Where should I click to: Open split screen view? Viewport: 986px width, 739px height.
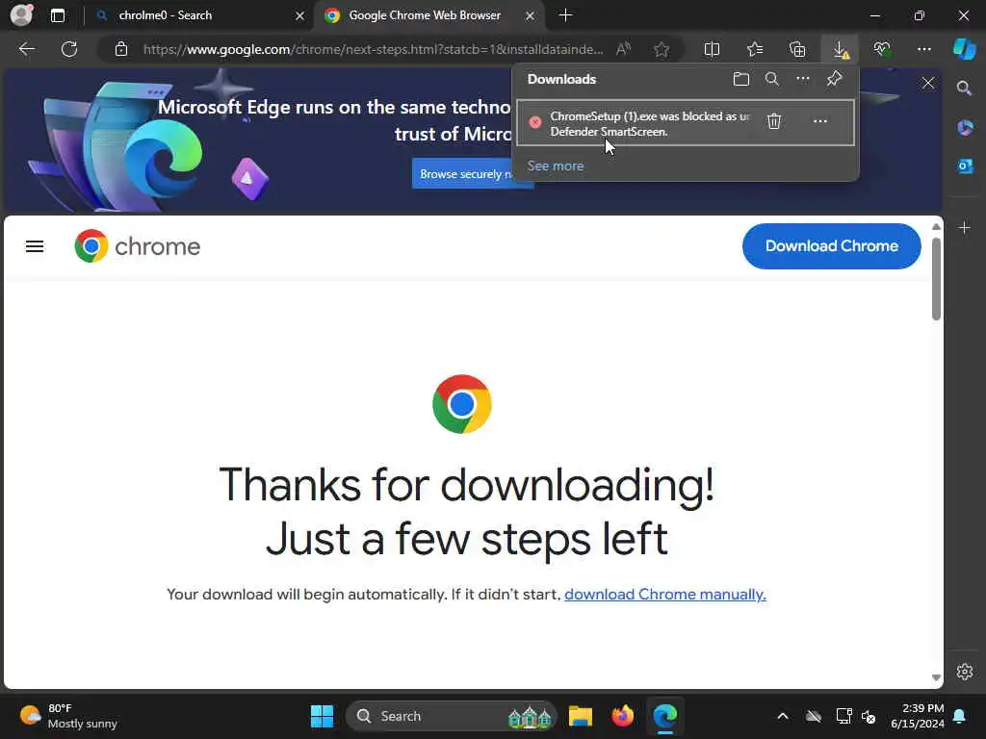point(712,49)
